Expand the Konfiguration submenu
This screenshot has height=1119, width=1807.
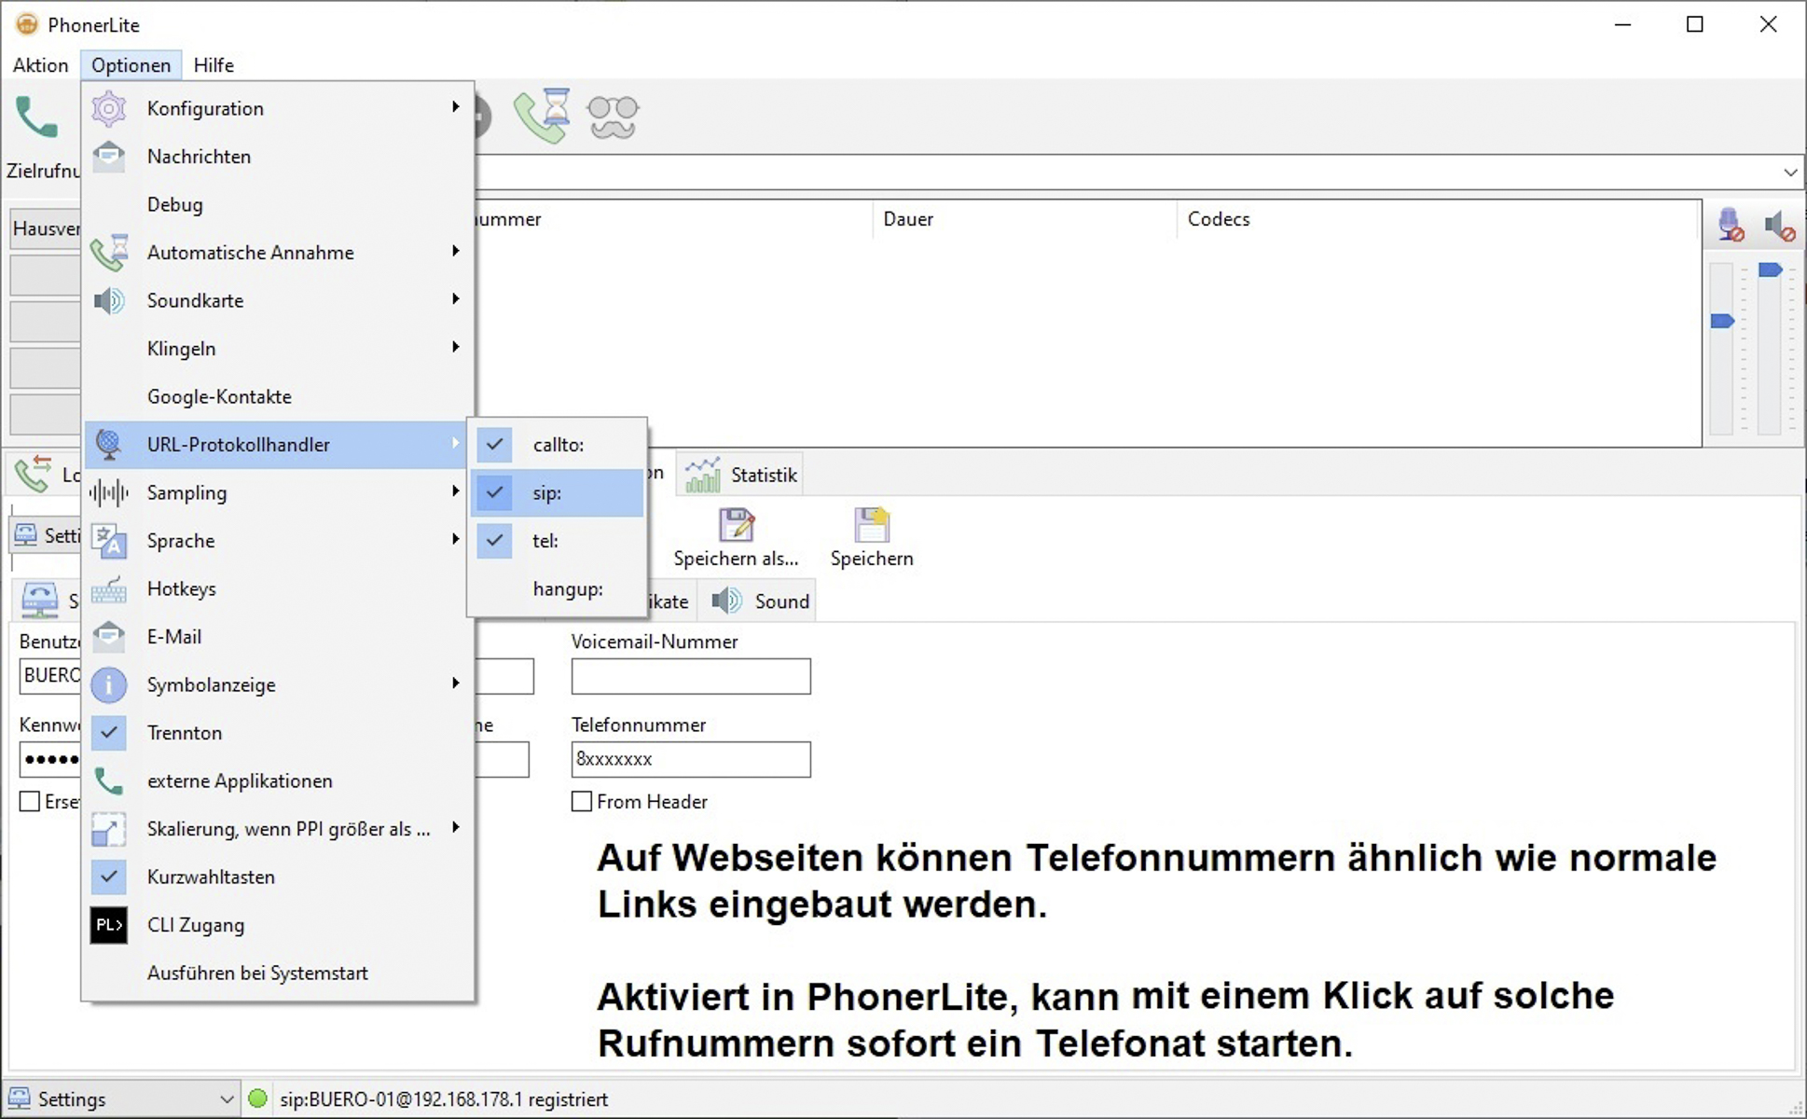pos(278,109)
